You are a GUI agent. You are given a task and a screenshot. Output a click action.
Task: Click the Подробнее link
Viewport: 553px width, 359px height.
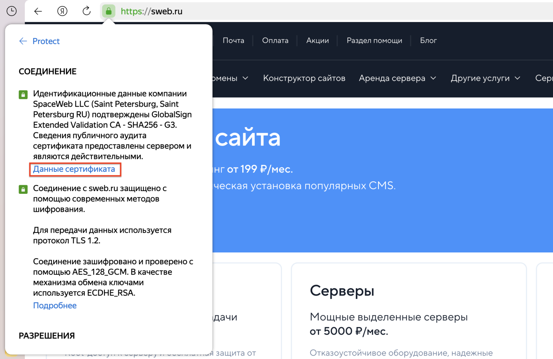coord(55,306)
